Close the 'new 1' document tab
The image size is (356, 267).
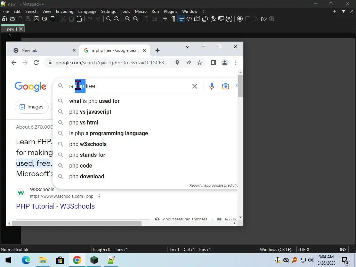coord(21,29)
